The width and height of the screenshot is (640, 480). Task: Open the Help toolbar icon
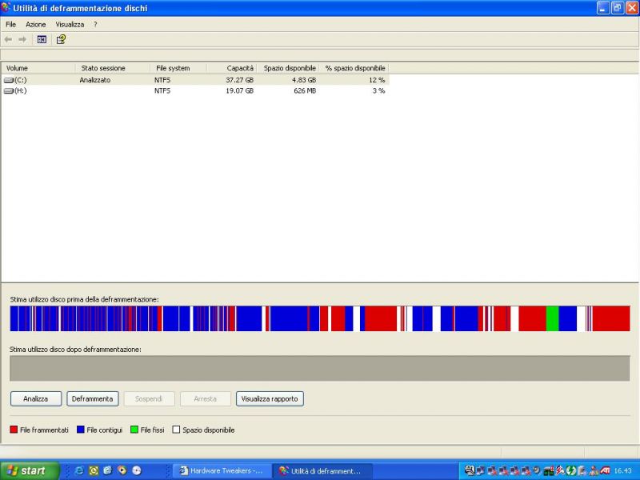click(61, 39)
